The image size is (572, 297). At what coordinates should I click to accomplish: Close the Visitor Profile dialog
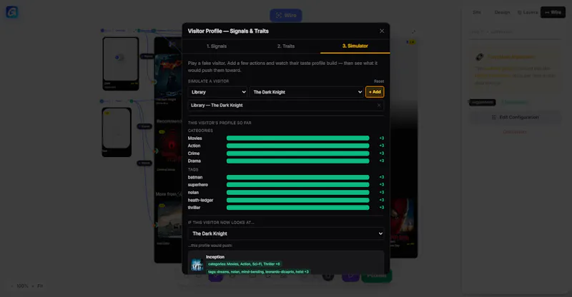tap(382, 31)
